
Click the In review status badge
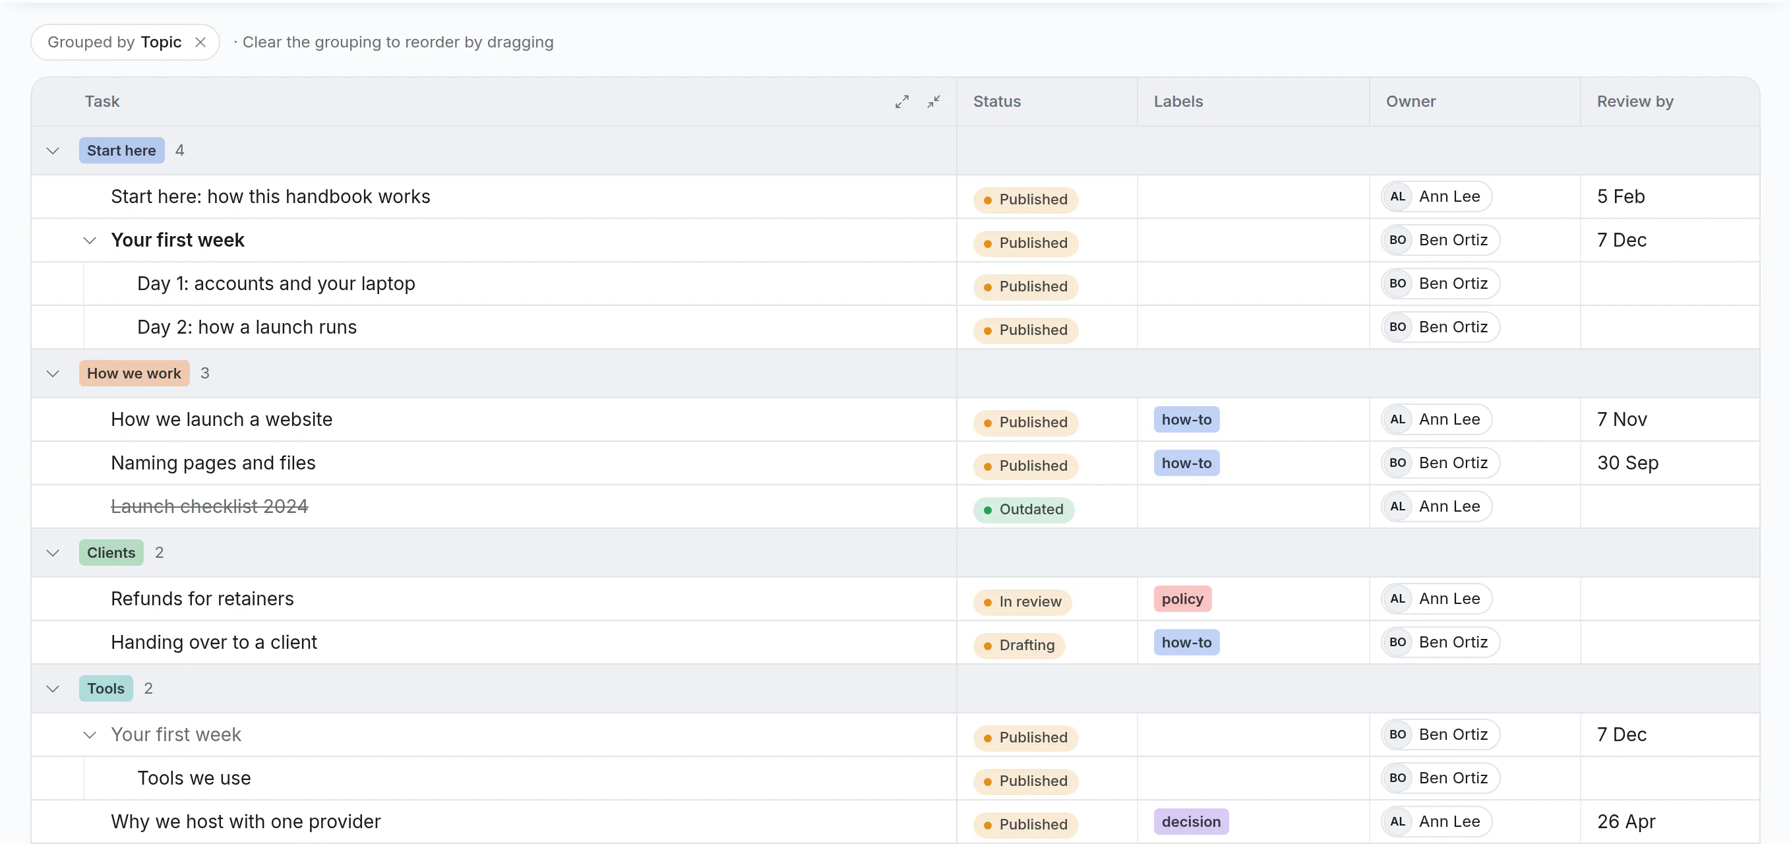[x=1022, y=602]
